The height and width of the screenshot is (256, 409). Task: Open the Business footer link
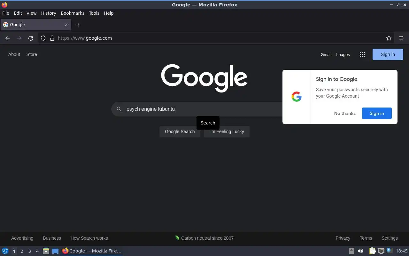[52, 238]
